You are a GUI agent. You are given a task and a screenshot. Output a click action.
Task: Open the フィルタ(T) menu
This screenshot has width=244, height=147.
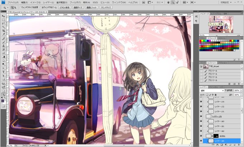[75, 3]
